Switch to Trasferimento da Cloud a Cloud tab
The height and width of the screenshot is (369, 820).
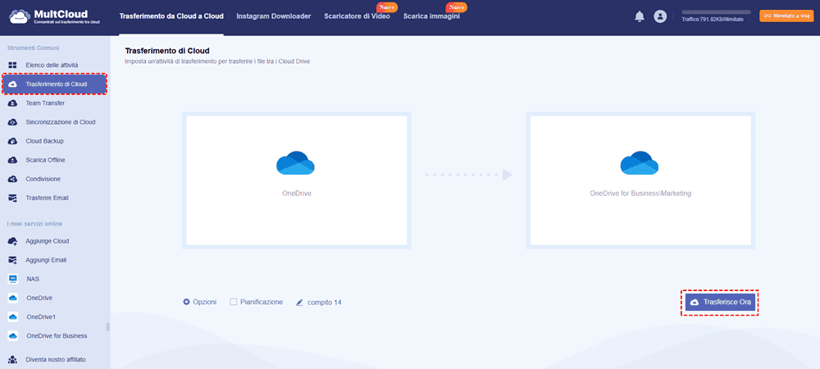(x=171, y=16)
